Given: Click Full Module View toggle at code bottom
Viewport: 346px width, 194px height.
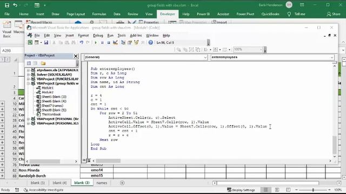Looking at the screenshot, I should tap(89, 161).
